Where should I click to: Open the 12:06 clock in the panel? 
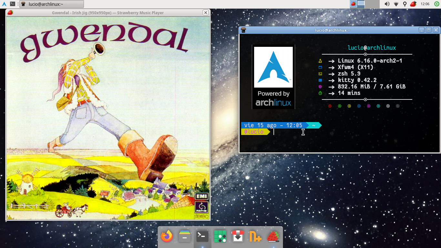tap(425, 4)
